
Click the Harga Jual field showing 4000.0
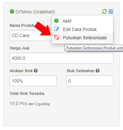click(x=62, y=58)
